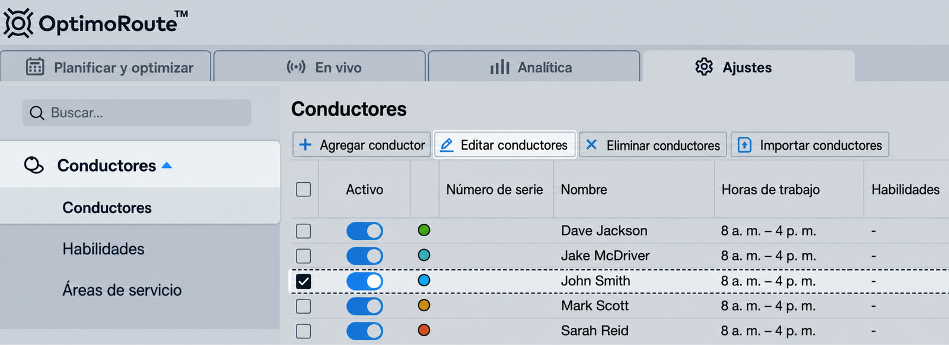
Task: Check the select-all checkbox in table header
Action: coord(304,189)
